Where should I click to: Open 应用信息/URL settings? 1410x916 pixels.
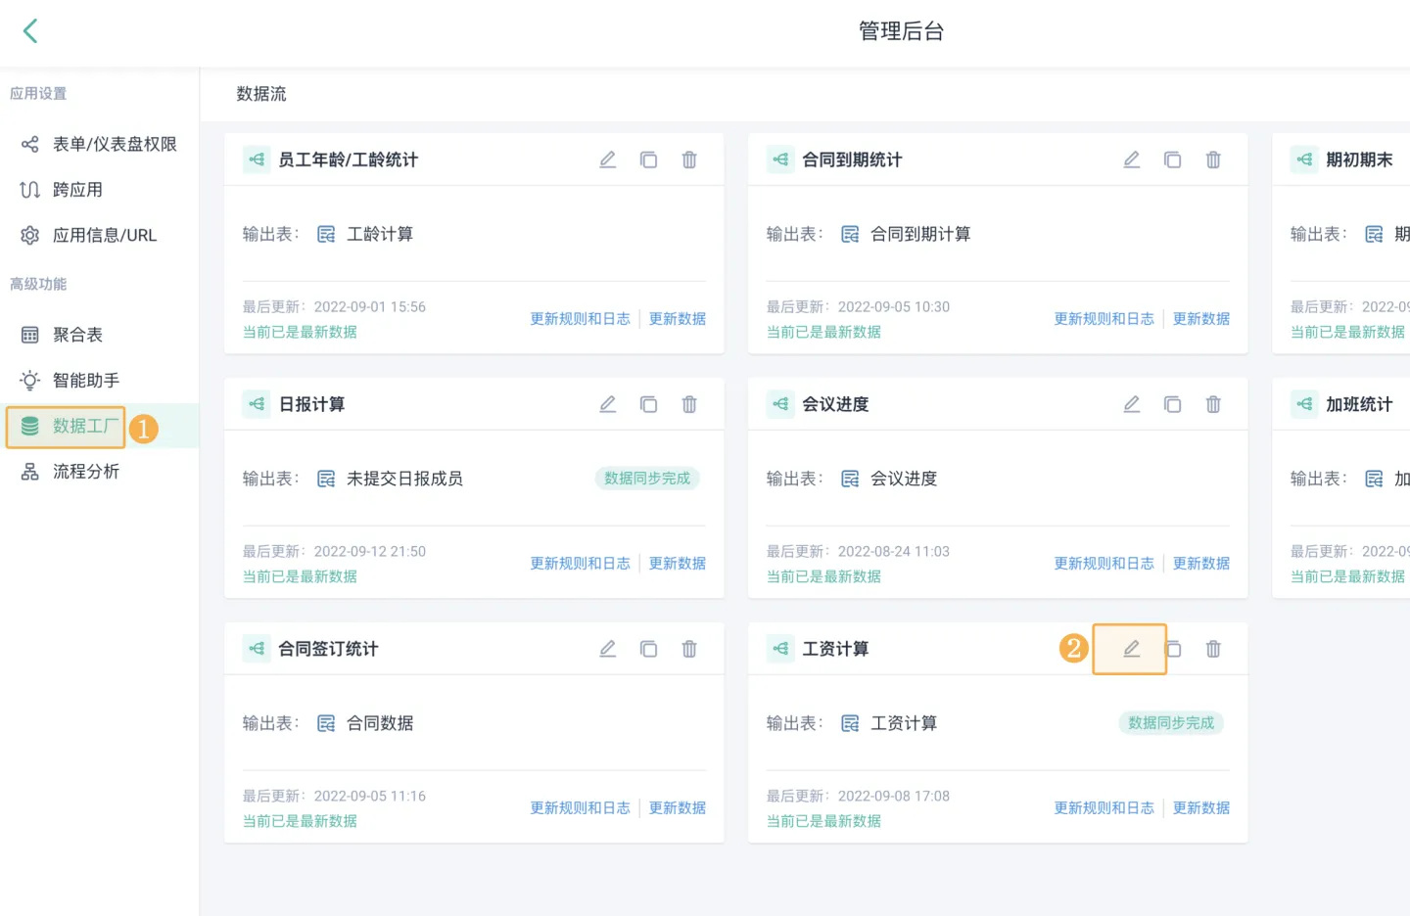pyautogui.click(x=99, y=235)
